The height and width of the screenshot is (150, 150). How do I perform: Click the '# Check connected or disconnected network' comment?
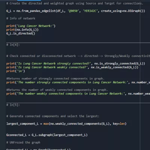click(x=78, y=56)
